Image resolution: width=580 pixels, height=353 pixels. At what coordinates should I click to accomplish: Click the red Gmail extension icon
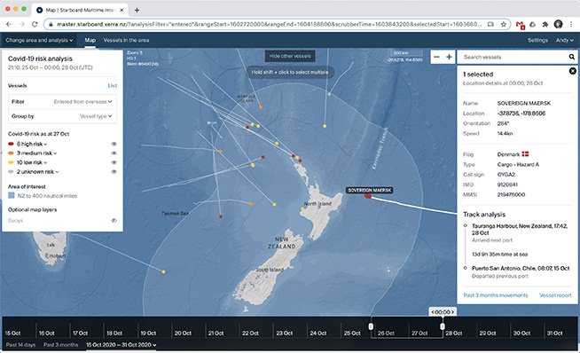pos(521,25)
